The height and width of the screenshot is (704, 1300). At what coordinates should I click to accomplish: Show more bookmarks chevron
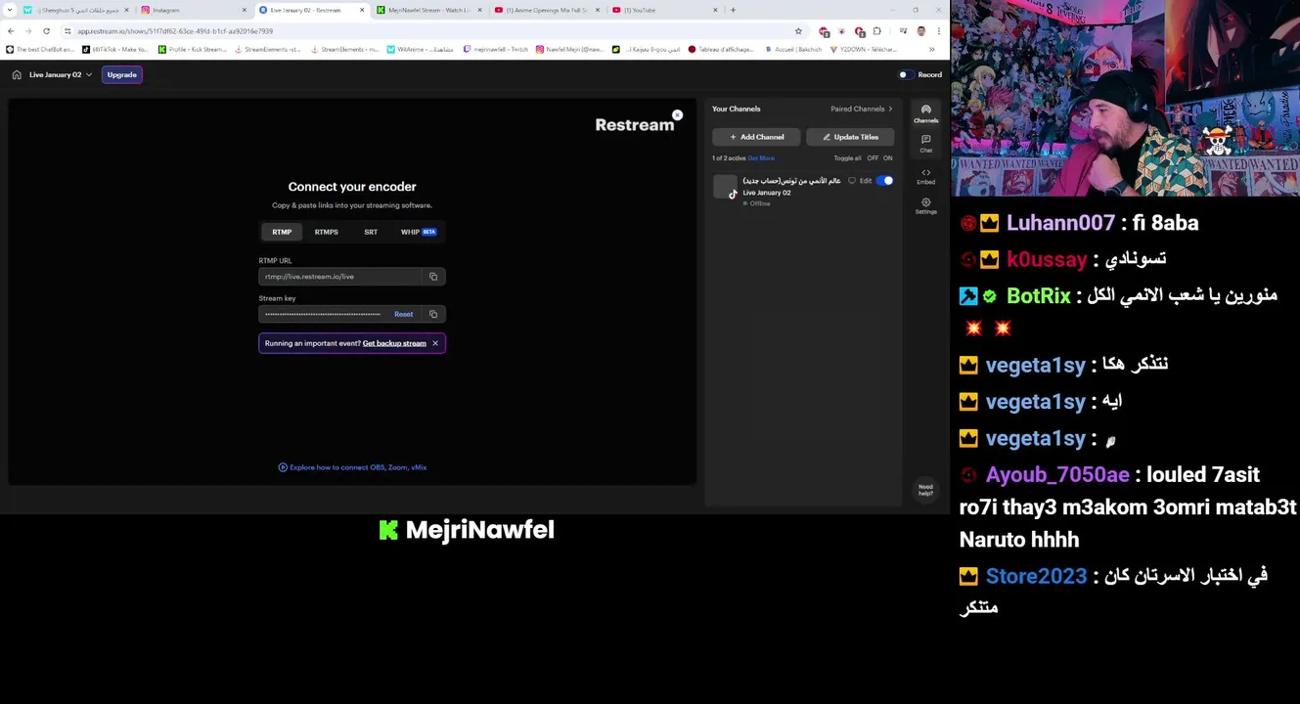(x=931, y=49)
